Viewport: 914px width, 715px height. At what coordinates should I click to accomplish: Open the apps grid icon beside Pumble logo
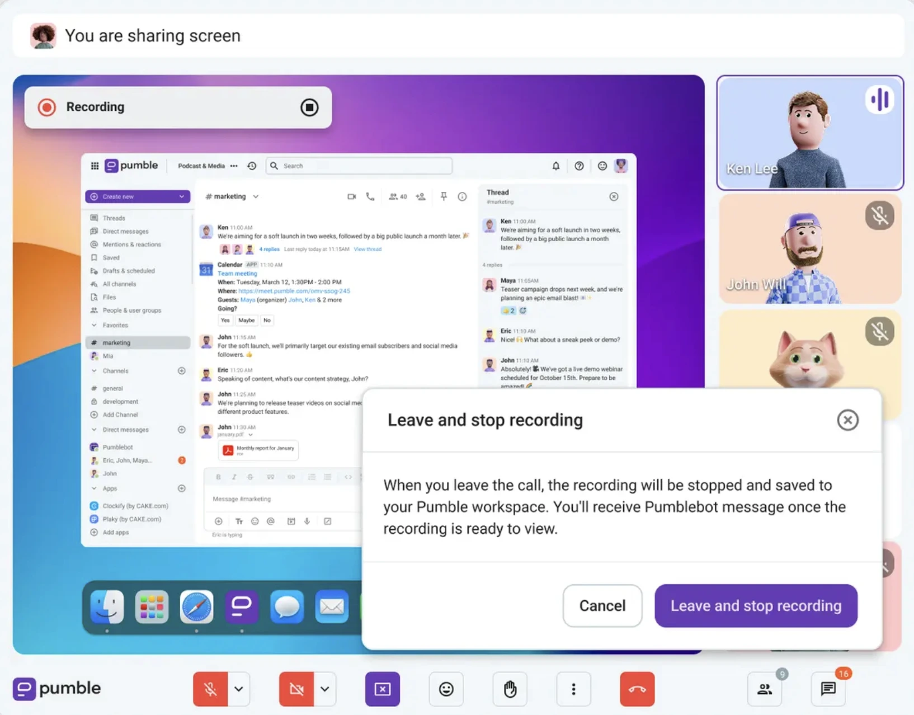tap(95, 166)
